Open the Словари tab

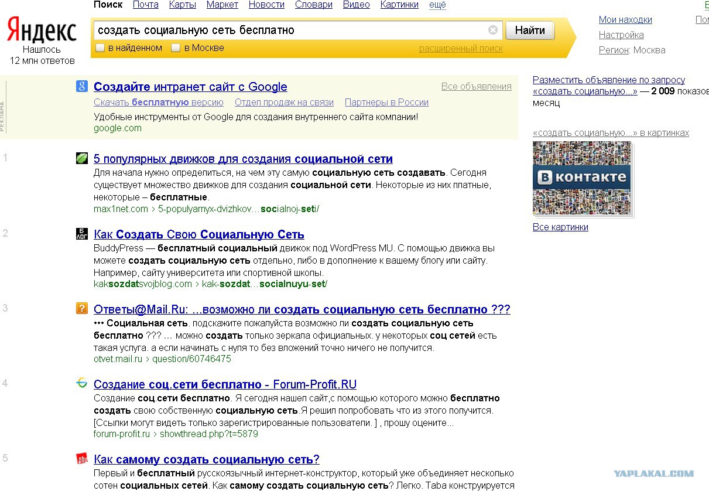pyautogui.click(x=314, y=5)
